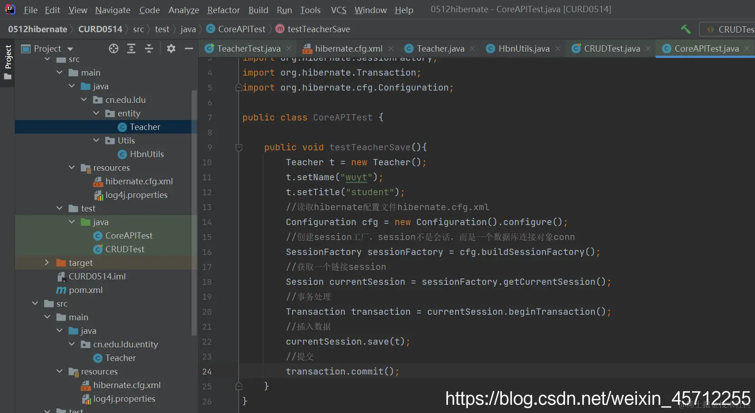
Task: Click the locate-current-file crosshair icon in Project panel
Action: (114, 48)
